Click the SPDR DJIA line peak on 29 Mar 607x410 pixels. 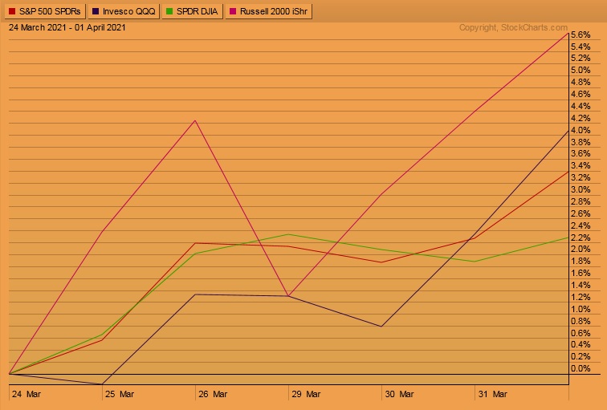(288, 234)
